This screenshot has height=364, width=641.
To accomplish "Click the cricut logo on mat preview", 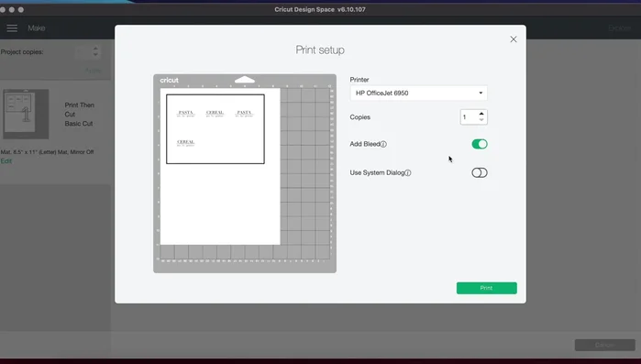I will pyautogui.click(x=170, y=80).
